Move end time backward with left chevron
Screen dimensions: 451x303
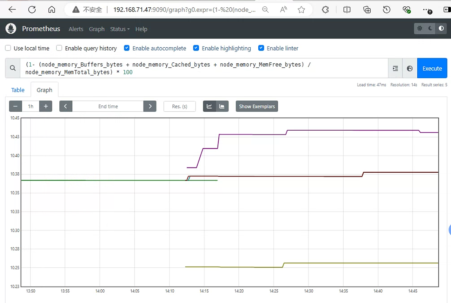click(66, 106)
